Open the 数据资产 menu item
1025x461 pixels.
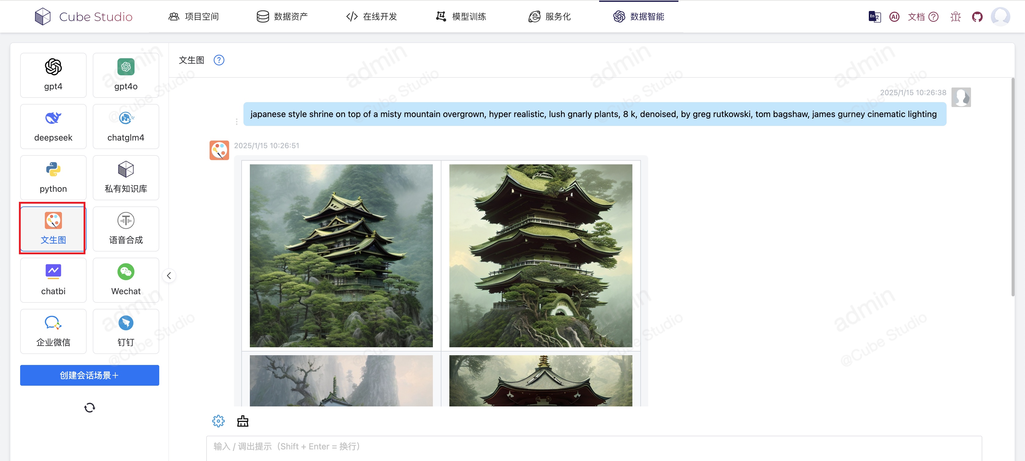pos(282,17)
